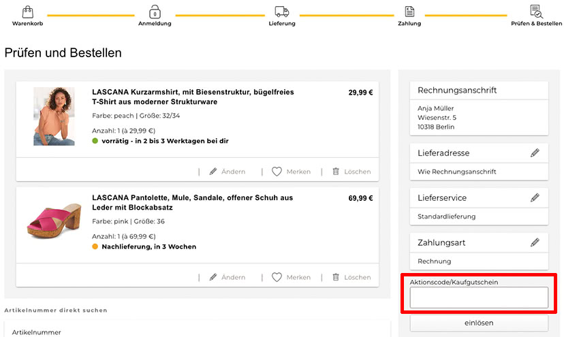Open the Warenkorb step label
564x337 pixels.
(x=28, y=23)
